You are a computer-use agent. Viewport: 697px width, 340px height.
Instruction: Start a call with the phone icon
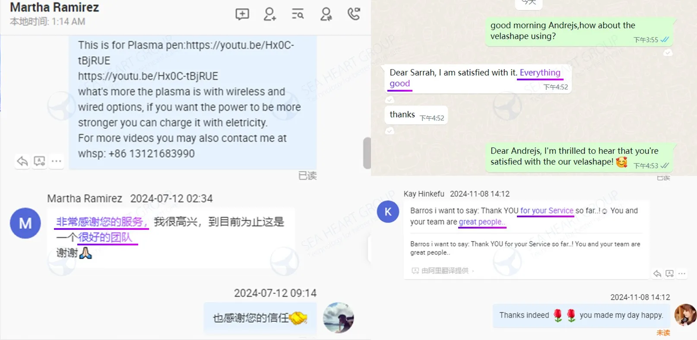[x=354, y=14]
